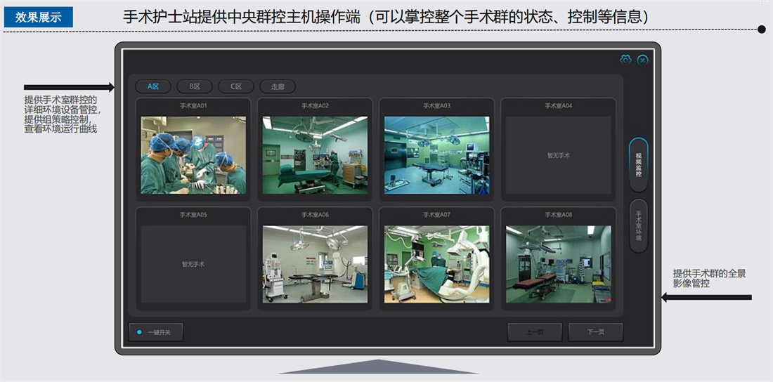
Task: Open the 手术室A08 camera feed
Action: [558, 264]
